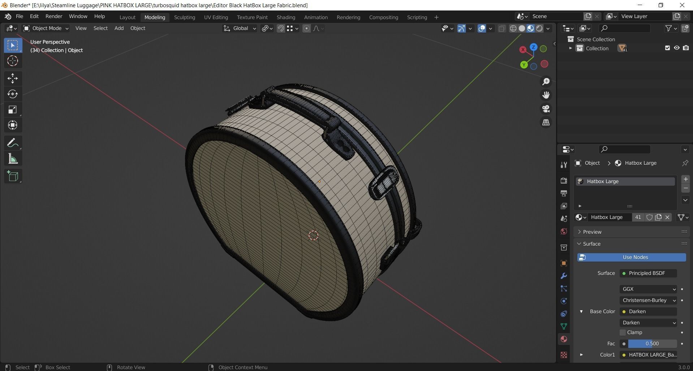Click the Scene name field

(556, 16)
